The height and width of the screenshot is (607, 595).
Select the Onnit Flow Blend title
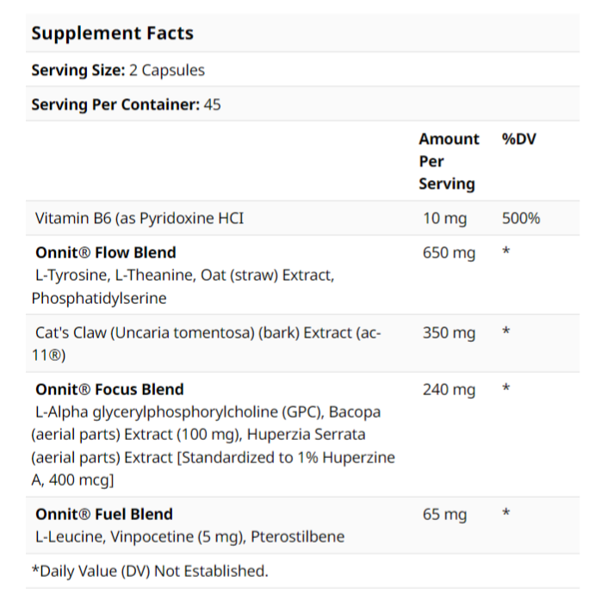tap(105, 252)
